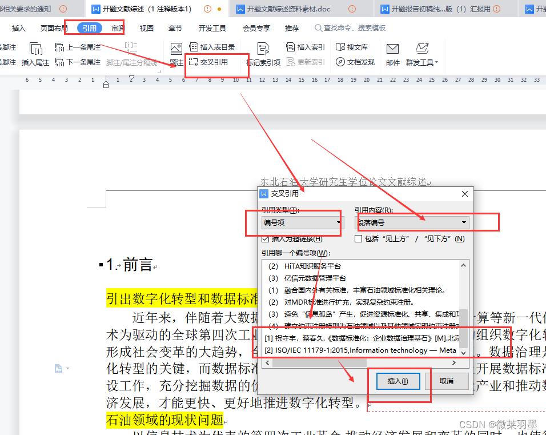The height and width of the screenshot is (435, 546).
Task: Click the 取消 cancel button
Action: [447, 381]
